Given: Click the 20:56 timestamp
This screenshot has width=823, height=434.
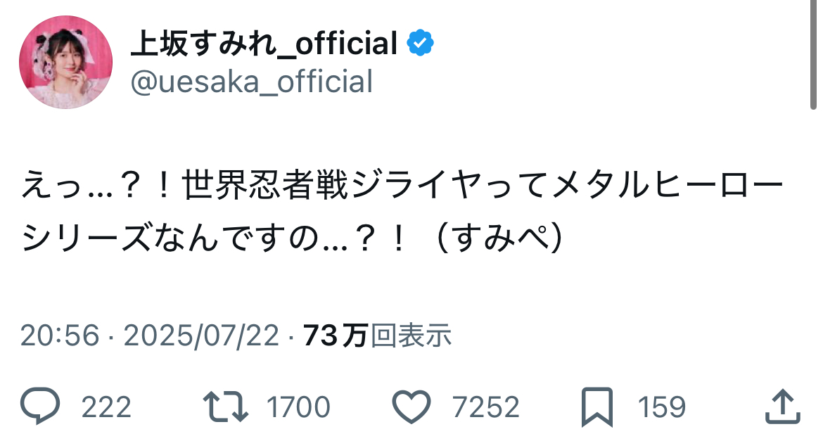Looking at the screenshot, I should click(60, 336).
